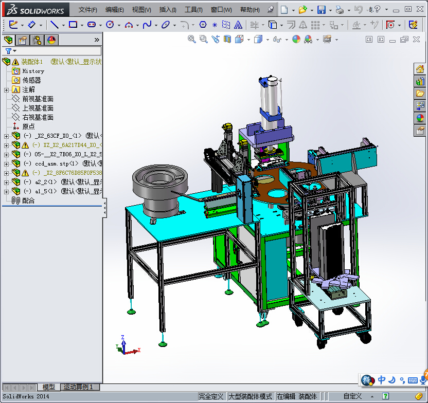Activate the Point sketch tool

click(215, 25)
